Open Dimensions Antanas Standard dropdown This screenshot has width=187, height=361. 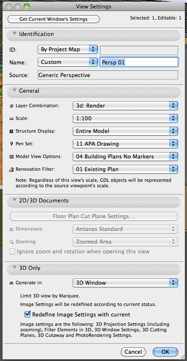tap(125, 229)
